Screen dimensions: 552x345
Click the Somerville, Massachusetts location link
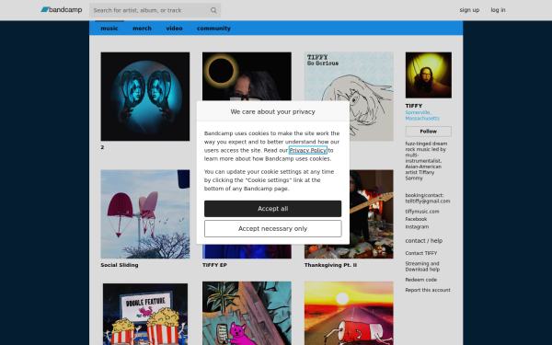422,116
